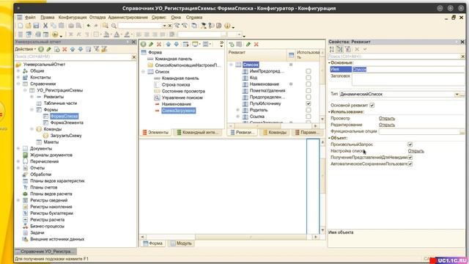Toggle the ПроизвольныйЗапрос checkbox
The width and height of the screenshot is (469, 264).
click(410, 144)
